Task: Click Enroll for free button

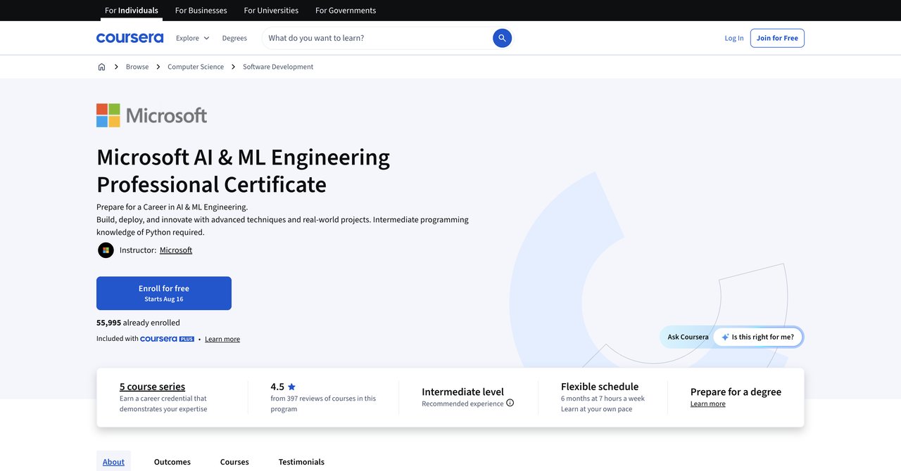Action: (164, 293)
